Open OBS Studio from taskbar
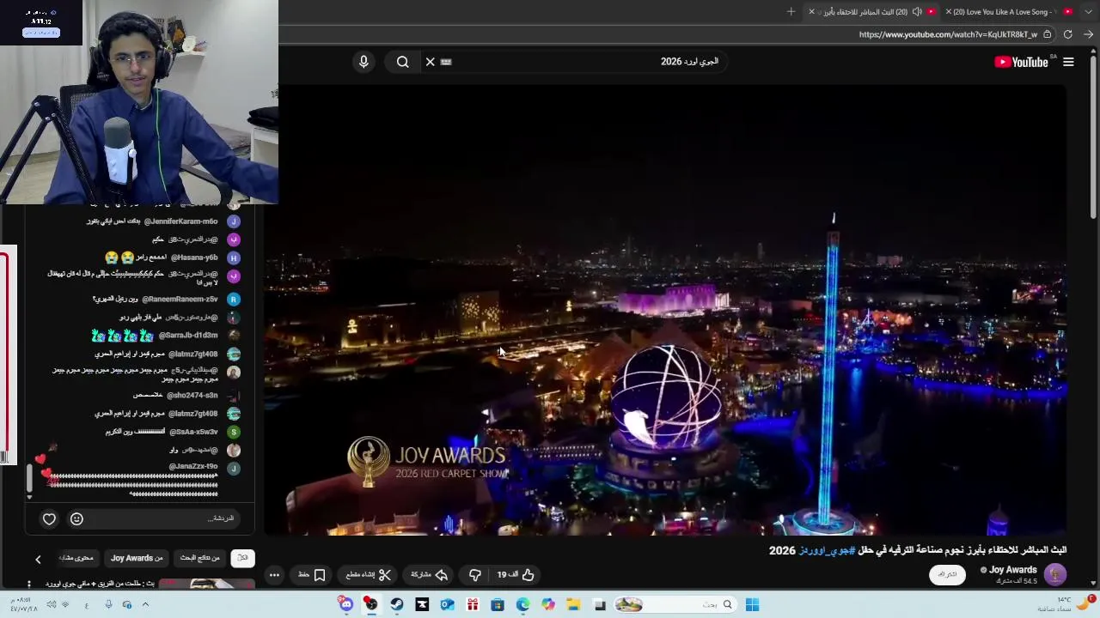1100x618 pixels. [x=370, y=605]
